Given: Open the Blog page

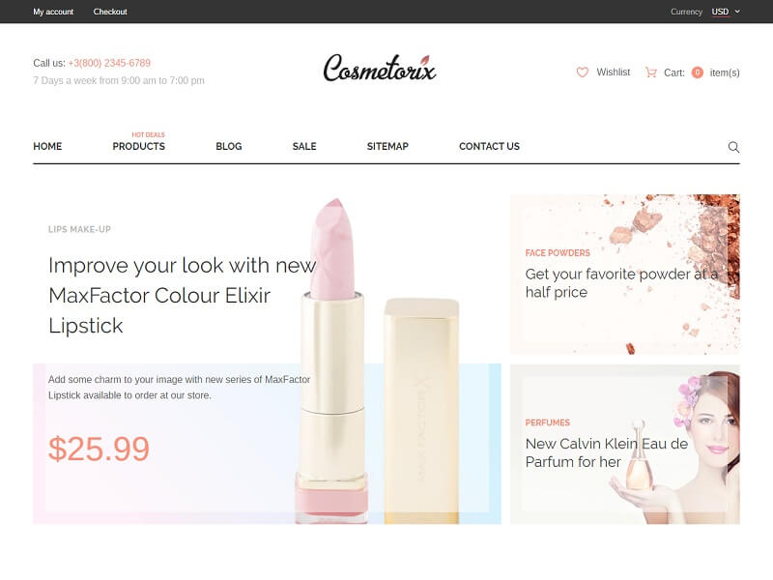Looking at the screenshot, I should [229, 147].
